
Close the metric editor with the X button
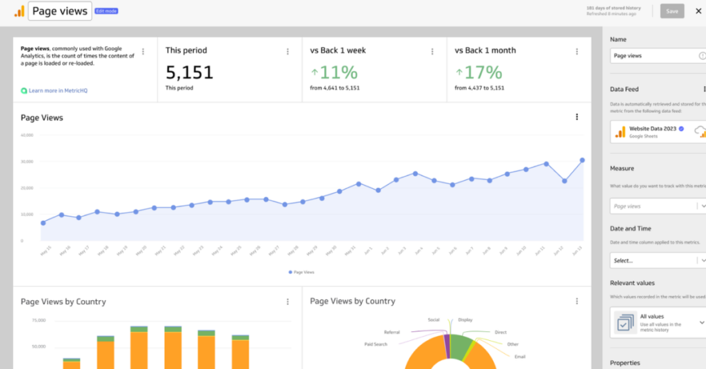pos(698,11)
